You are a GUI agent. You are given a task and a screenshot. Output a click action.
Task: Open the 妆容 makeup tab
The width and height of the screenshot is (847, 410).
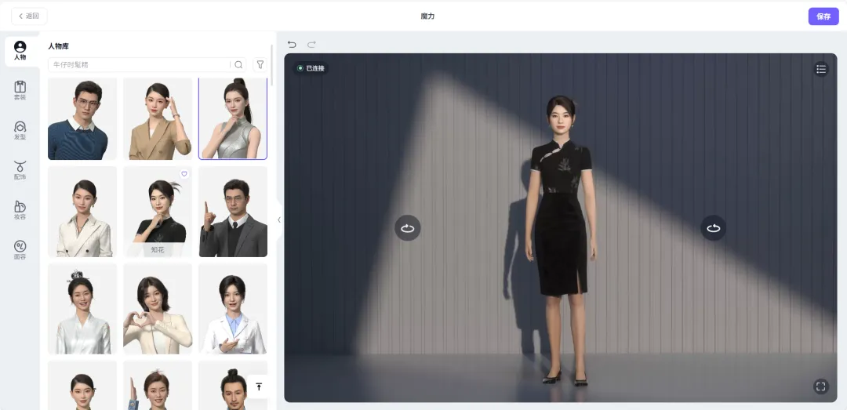[x=20, y=211]
